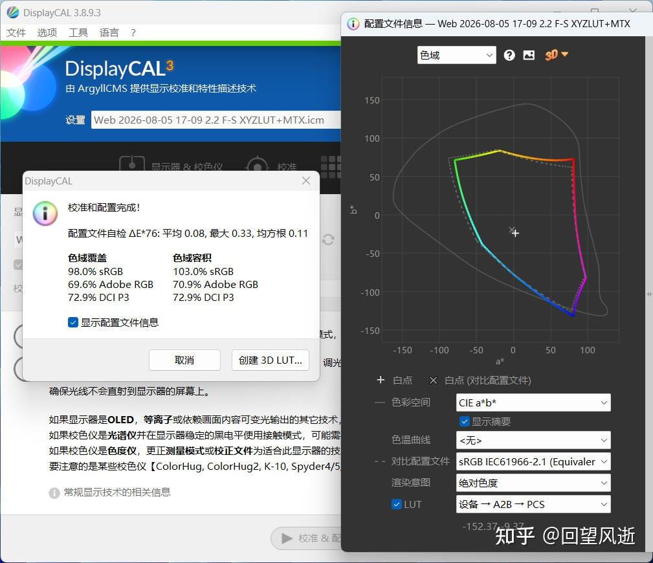Viewport: 653px width, 563px height.
Task: Open the LUT direction 设备 → A2B → PCS dropdown
Action: 533,504
